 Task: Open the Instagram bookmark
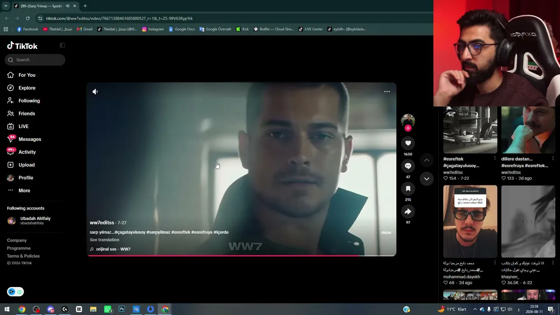click(x=153, y=29)
